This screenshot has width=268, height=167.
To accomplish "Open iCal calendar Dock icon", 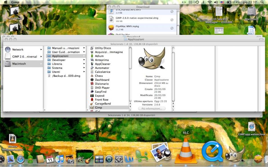I will click(x=50, y=160).
